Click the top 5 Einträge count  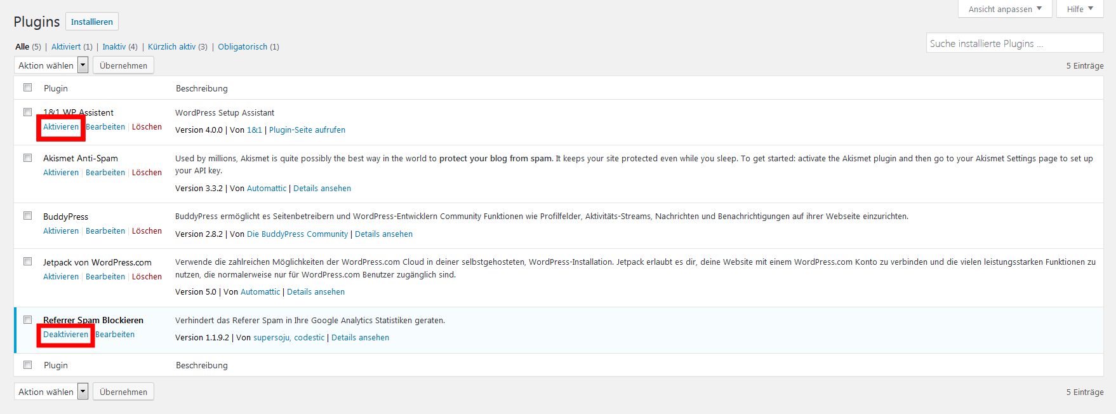tap(1085, 65)
